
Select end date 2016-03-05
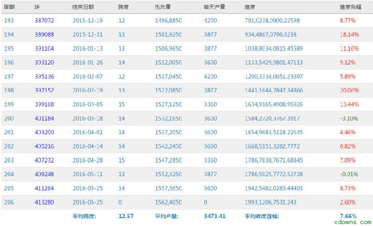pos(88,105)
